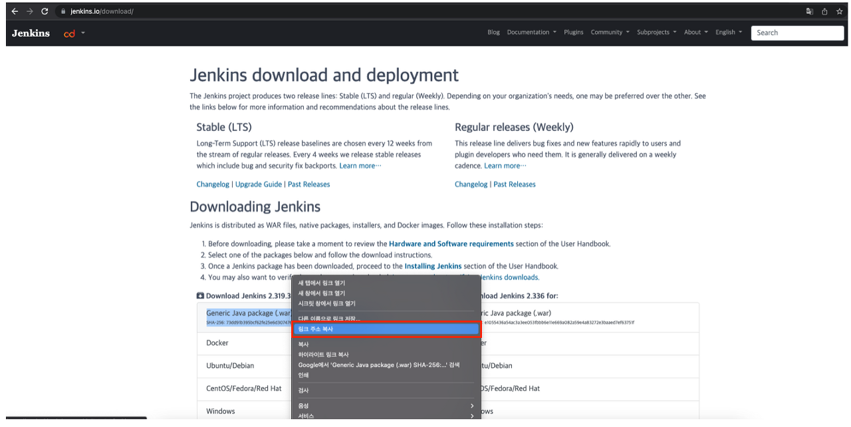Click the Jenkins downloads link in step 4
Viewport: 851px width, 427px height.
tap(509, 277)
